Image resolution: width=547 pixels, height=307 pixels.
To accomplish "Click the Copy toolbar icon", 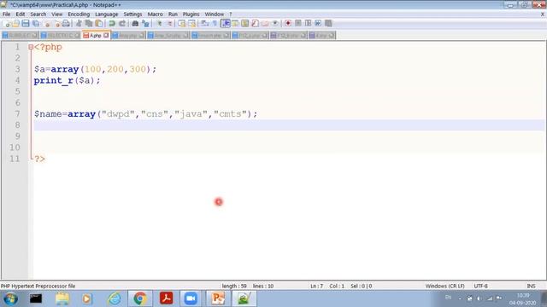I will click(x=89, y=23).
